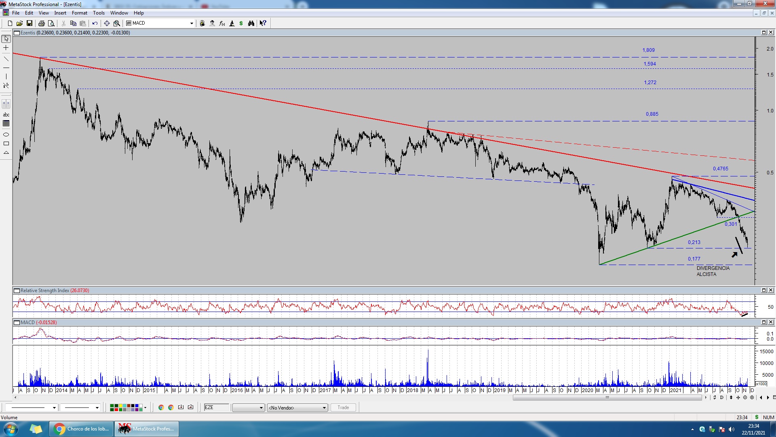Click the Trade button
This screenshot has height=437, width=776.
(343, 407)
